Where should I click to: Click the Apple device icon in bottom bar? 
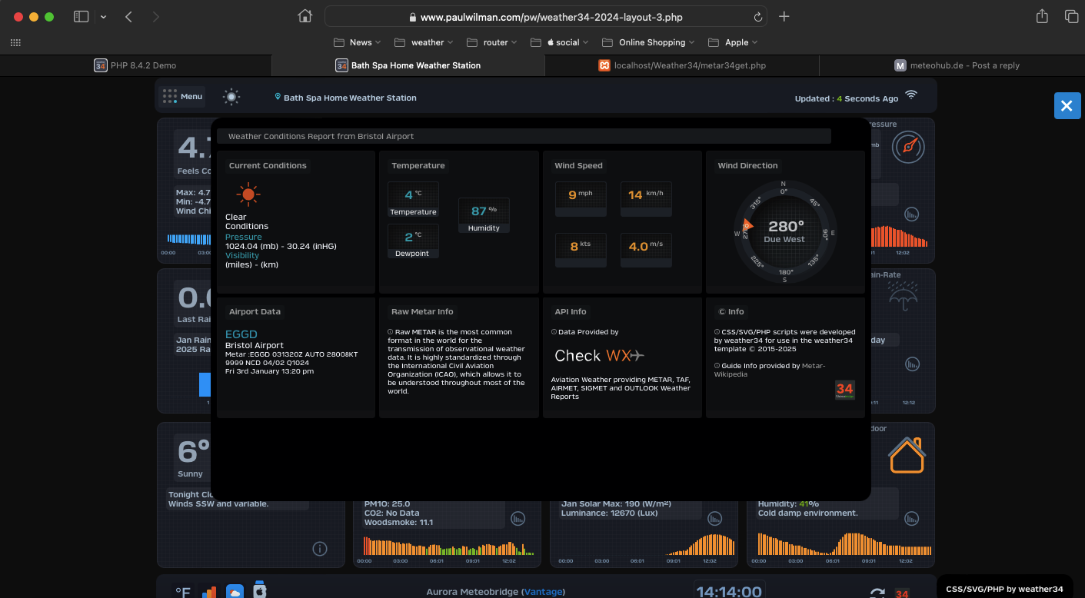260,589
